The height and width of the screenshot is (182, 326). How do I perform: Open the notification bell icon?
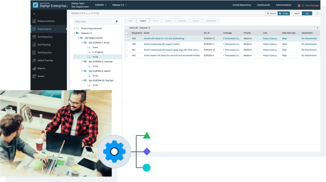(317, 13)
